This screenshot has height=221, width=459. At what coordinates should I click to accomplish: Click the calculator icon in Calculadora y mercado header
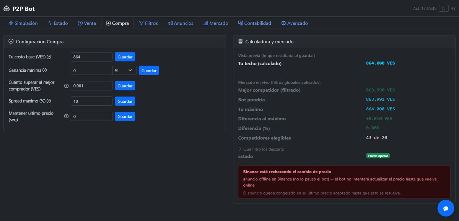coord(240,41)
